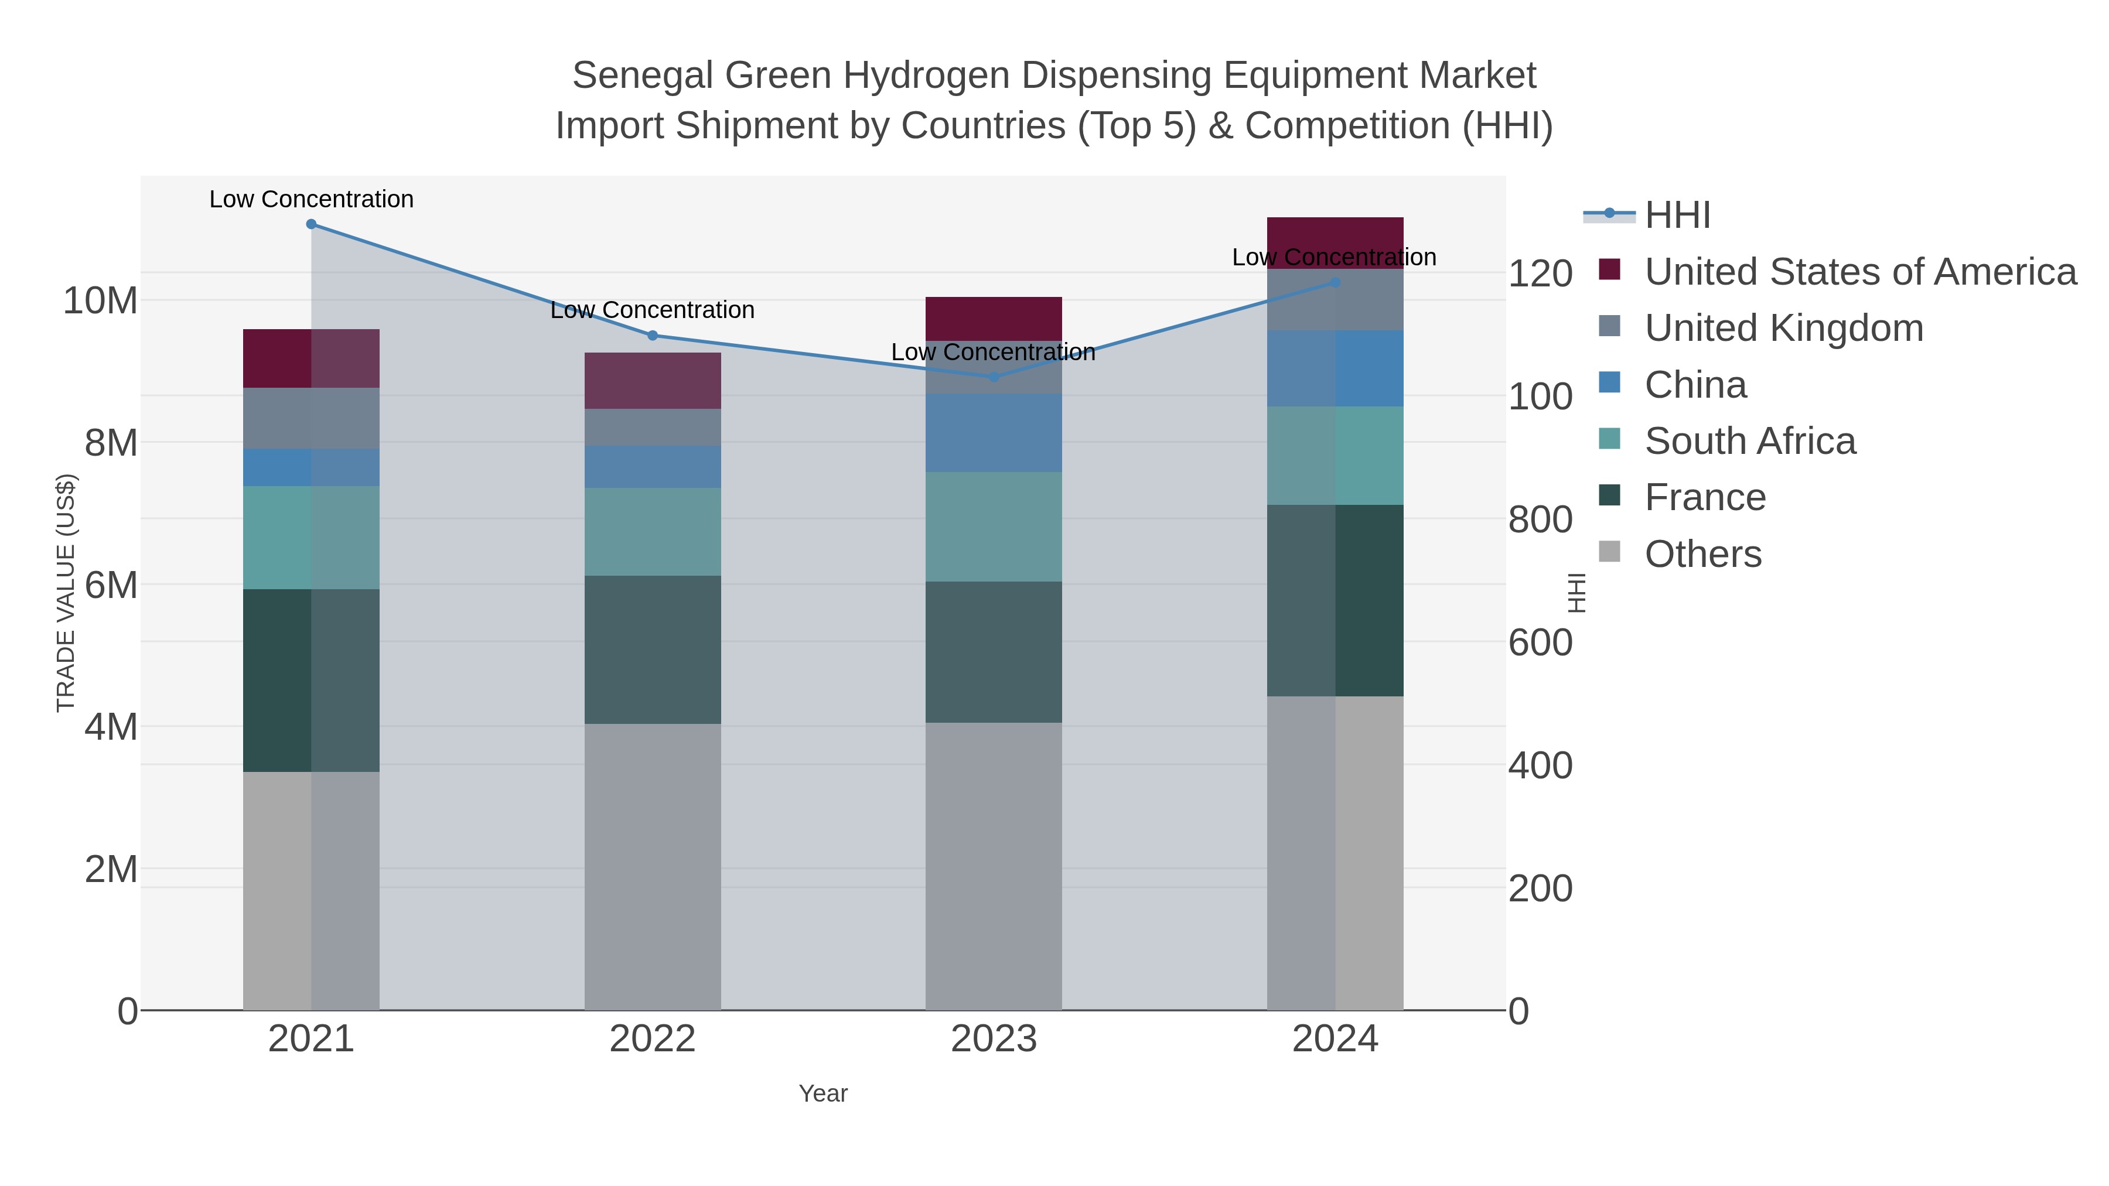
Task: Click the 2023 Others bar segment
Action: tap(994, 867)
